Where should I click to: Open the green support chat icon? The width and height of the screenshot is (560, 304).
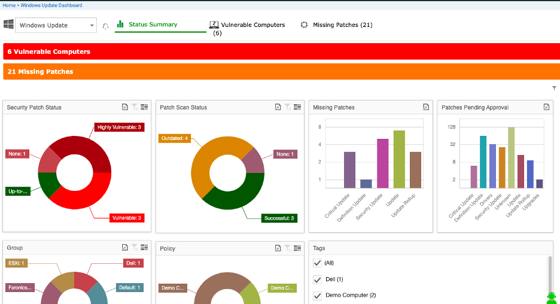(552, 298)
